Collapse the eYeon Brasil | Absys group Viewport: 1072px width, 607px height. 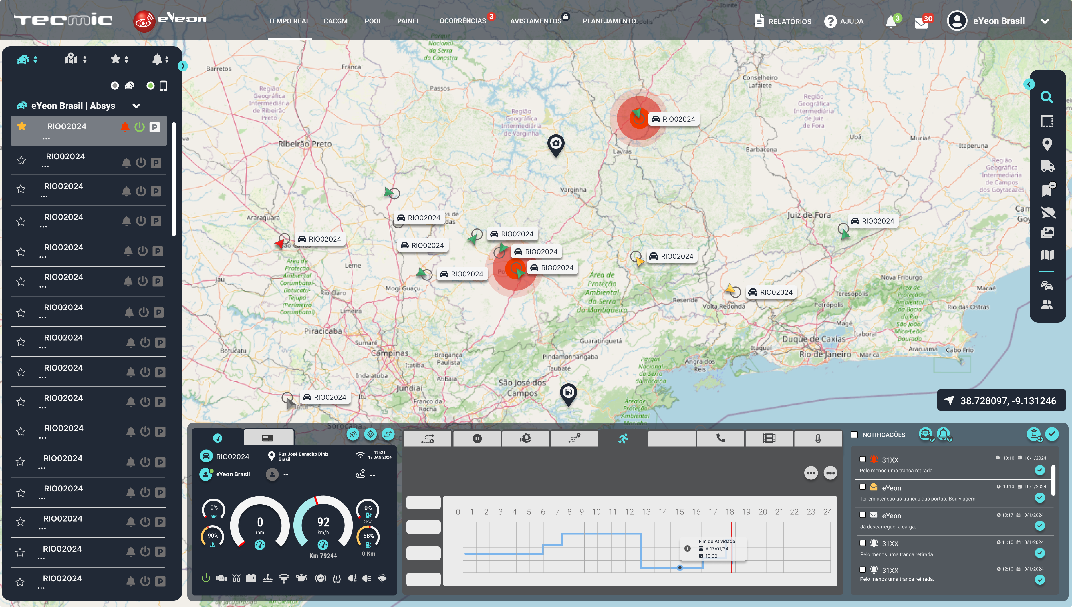(x=136, y=106)
